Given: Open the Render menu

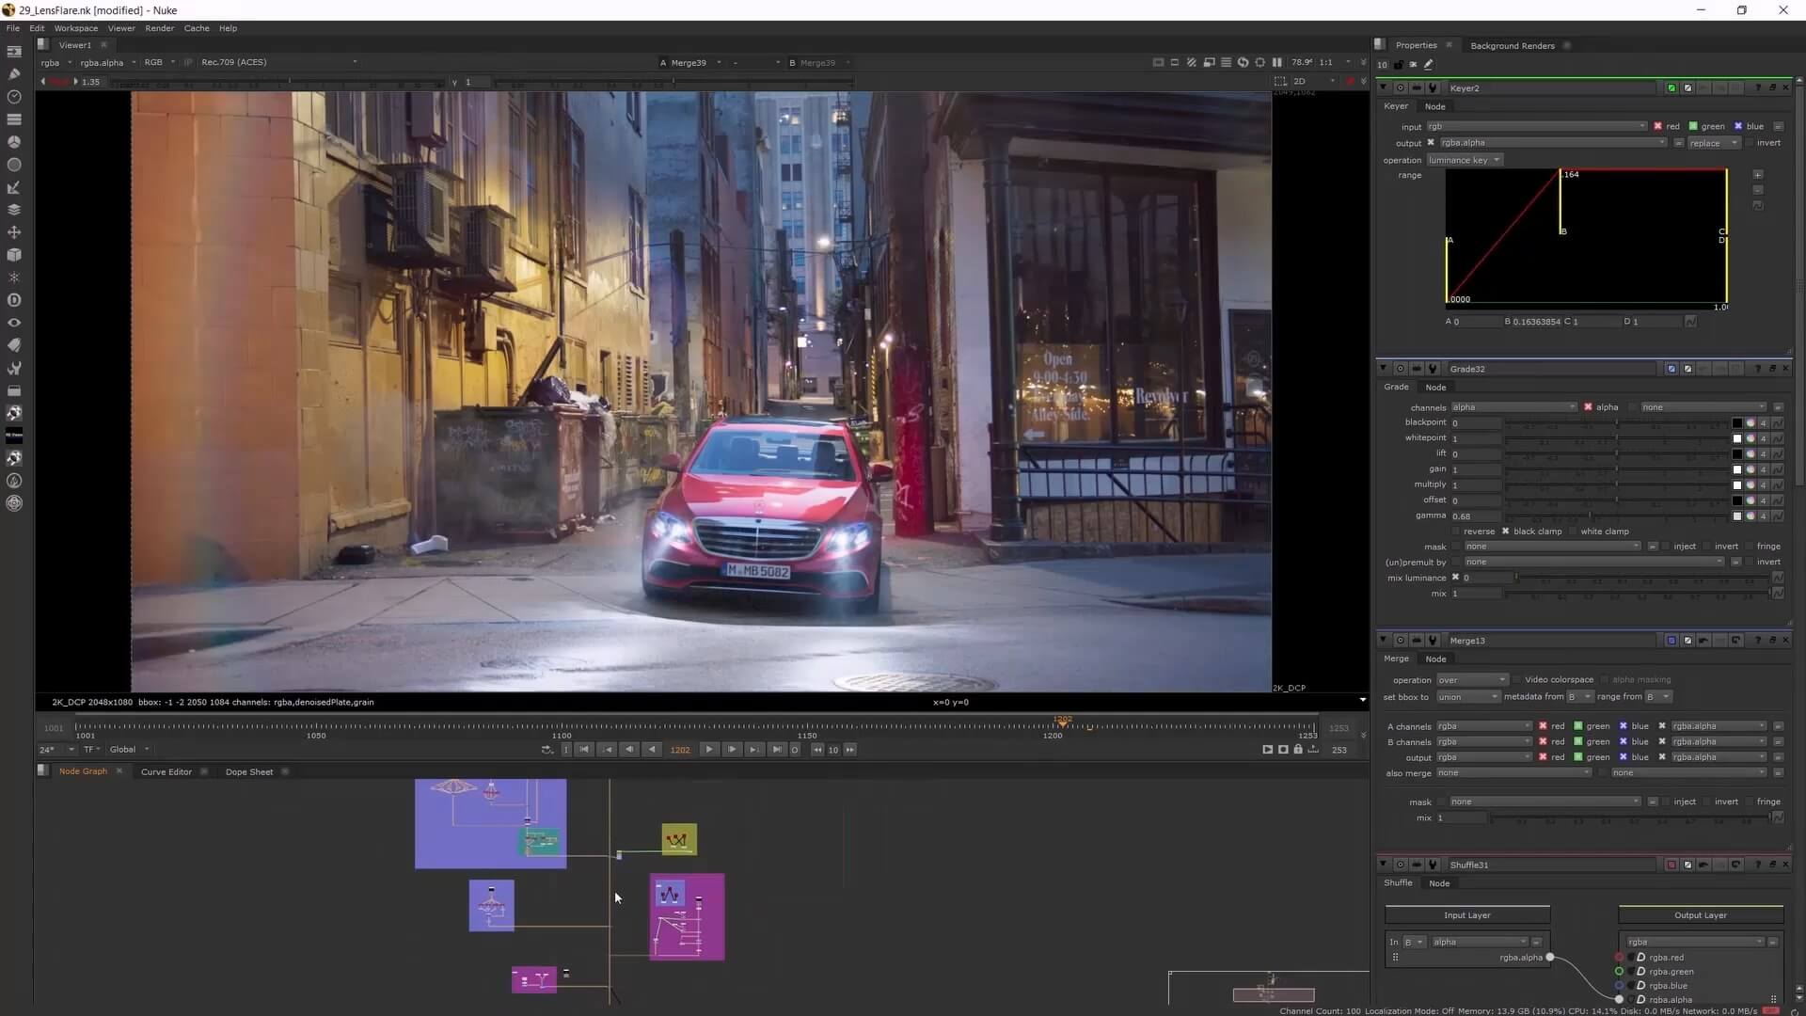Looking at the screenshot, I should (x=159, y=28).
